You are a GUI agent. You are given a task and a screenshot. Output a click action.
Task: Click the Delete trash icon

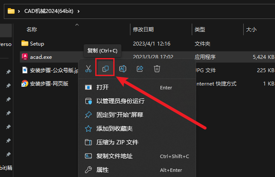coord(157,69)
